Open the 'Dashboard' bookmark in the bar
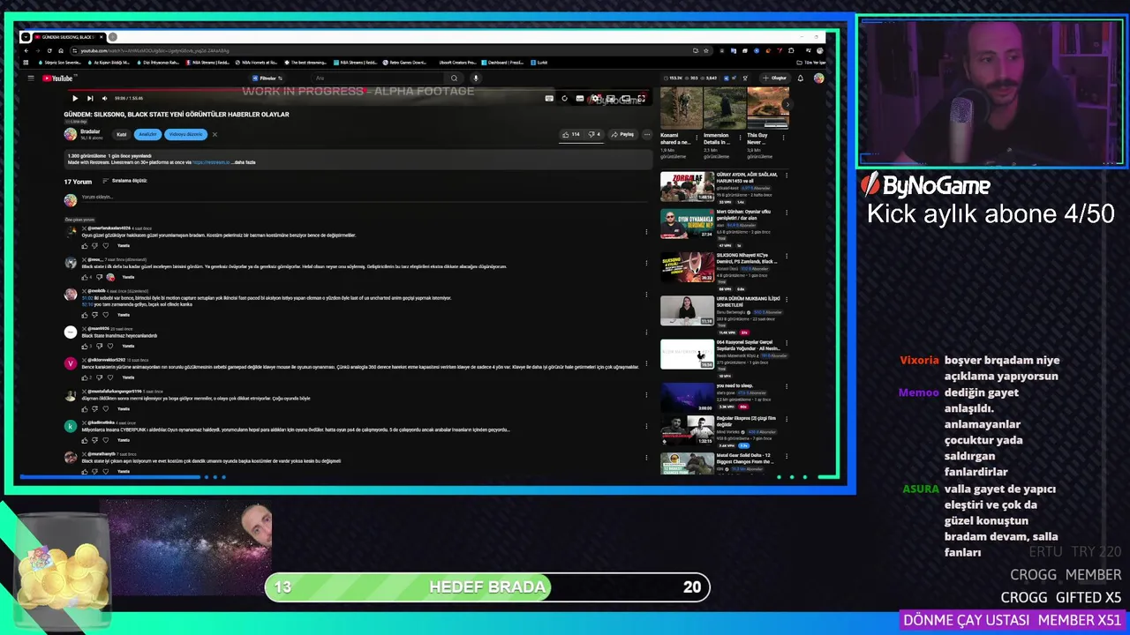 (503, 63)
